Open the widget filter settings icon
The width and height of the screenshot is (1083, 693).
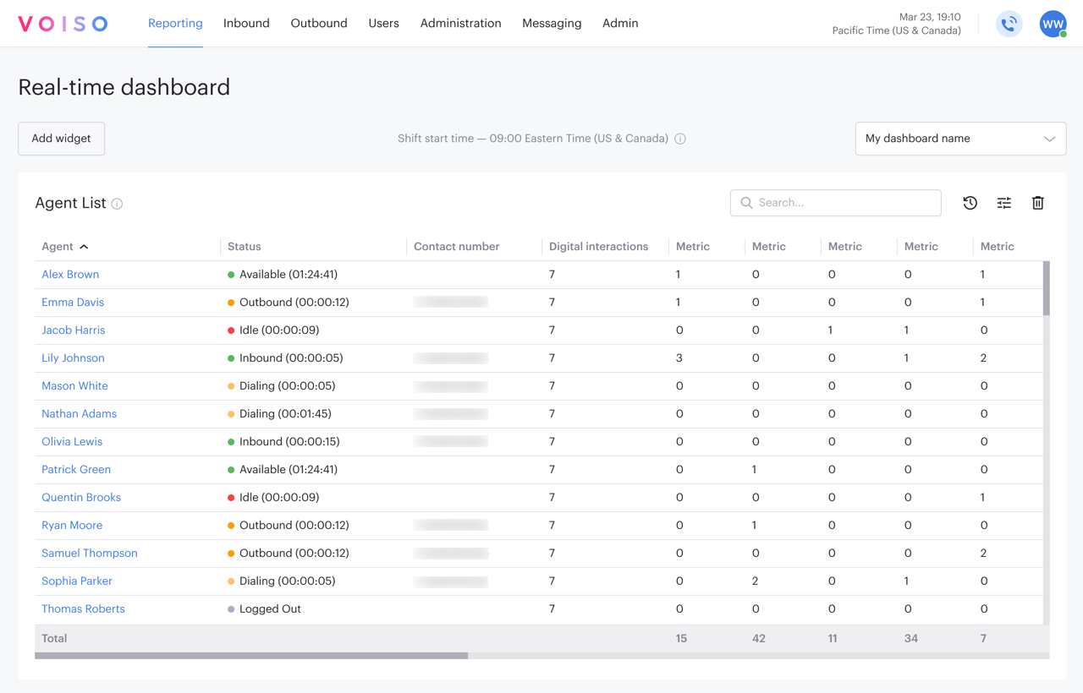coord(1003,203)
